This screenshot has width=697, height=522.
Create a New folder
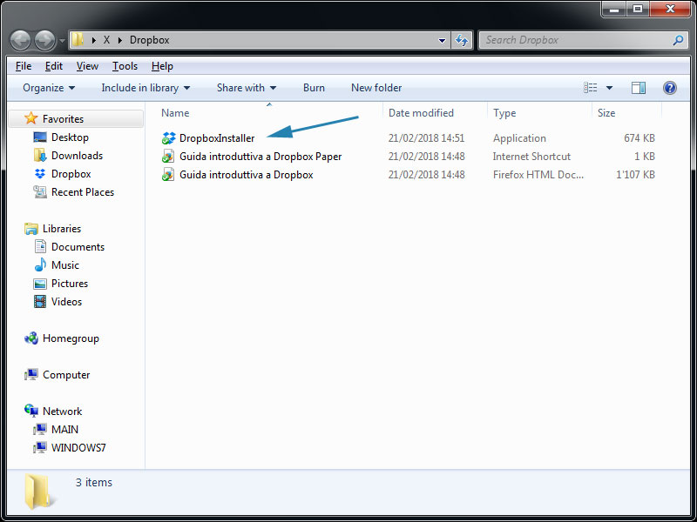coord(376,88)
